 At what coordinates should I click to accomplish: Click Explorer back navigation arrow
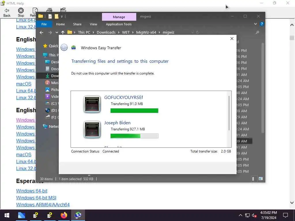click(x=41, y=32)
